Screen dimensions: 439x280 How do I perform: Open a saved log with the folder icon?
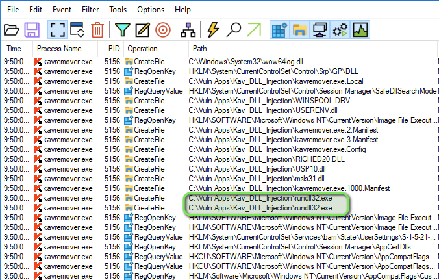click(12, 30)
